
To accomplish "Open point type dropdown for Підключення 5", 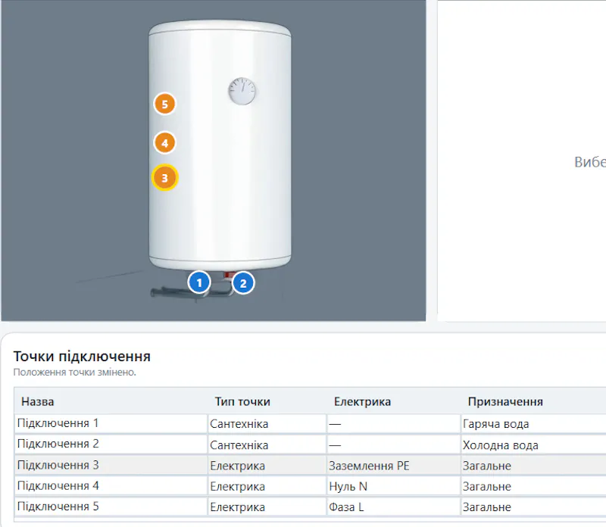I will click(x=267, y=507).
